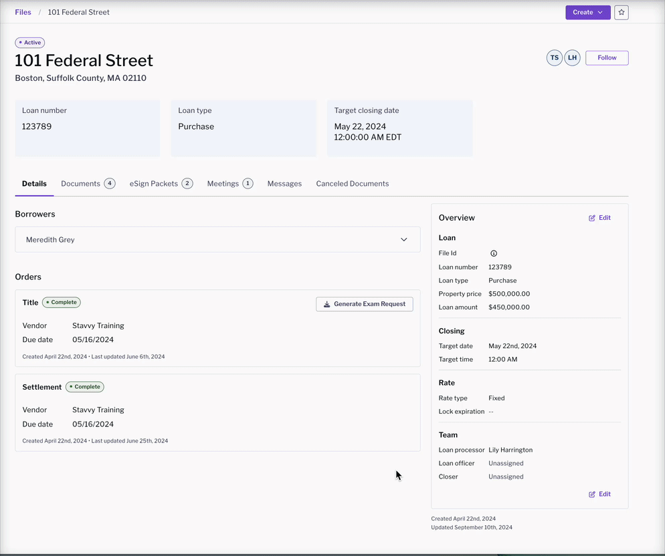Click the Settlement order card heading
The image size is (665, 556).
tap(41, 387)
